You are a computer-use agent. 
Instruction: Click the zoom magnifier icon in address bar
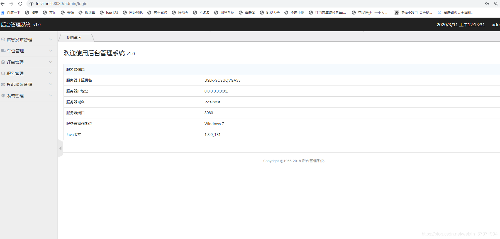coord(496,4)
